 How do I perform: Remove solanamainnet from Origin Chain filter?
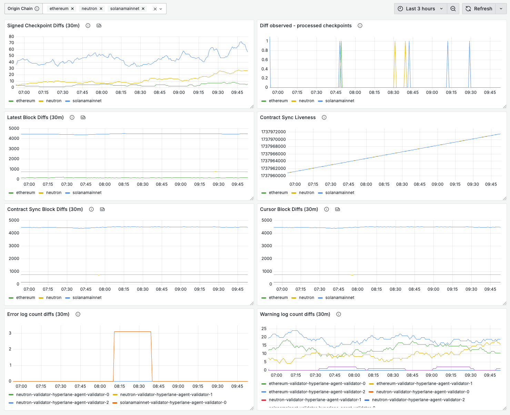click(143, 9)
